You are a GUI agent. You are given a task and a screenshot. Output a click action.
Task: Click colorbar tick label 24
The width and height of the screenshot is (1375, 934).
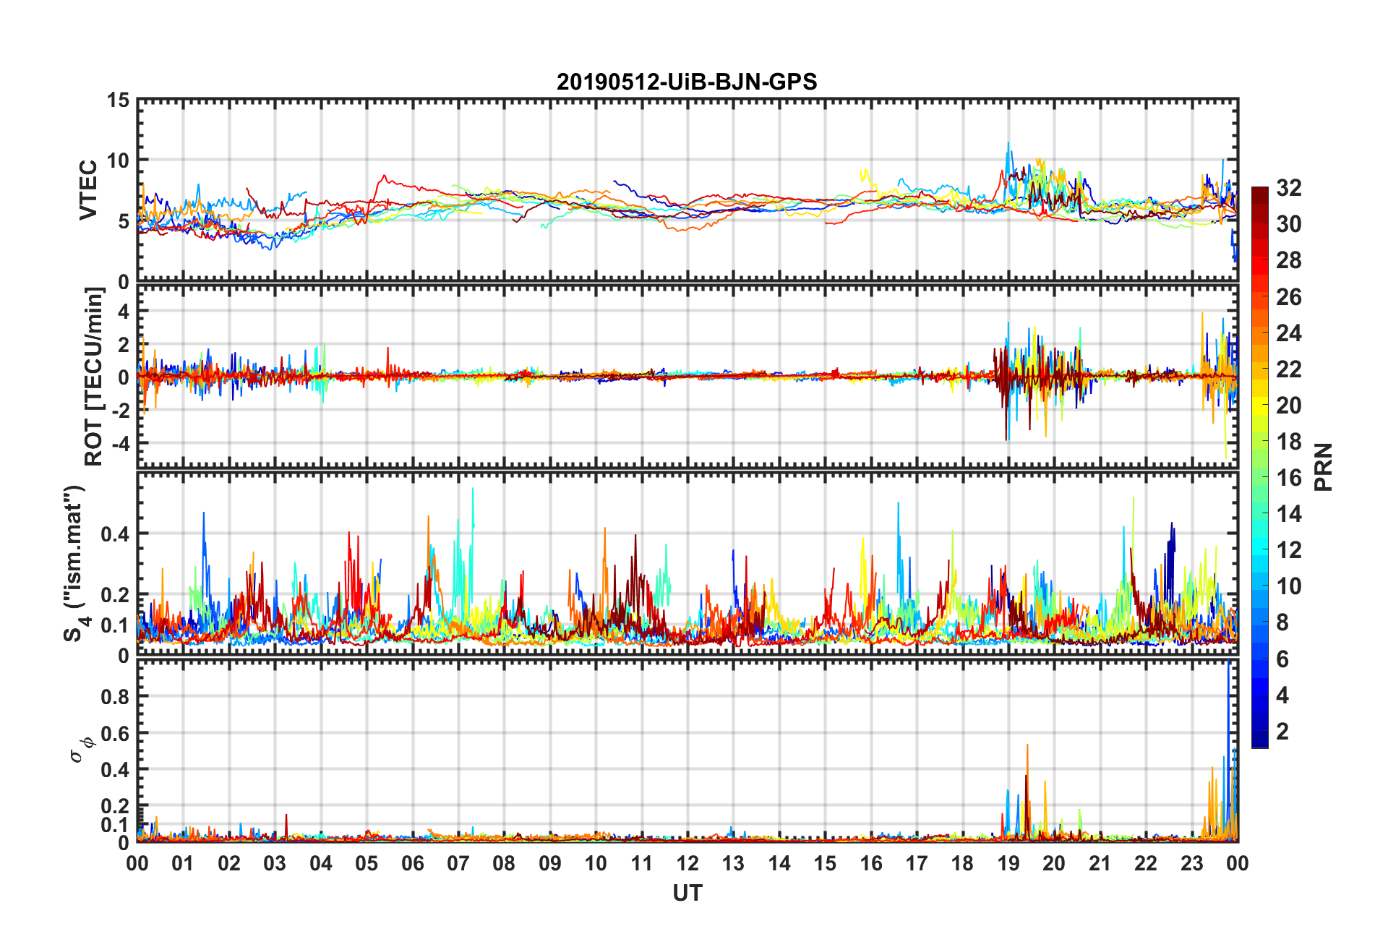point(1288,333)
